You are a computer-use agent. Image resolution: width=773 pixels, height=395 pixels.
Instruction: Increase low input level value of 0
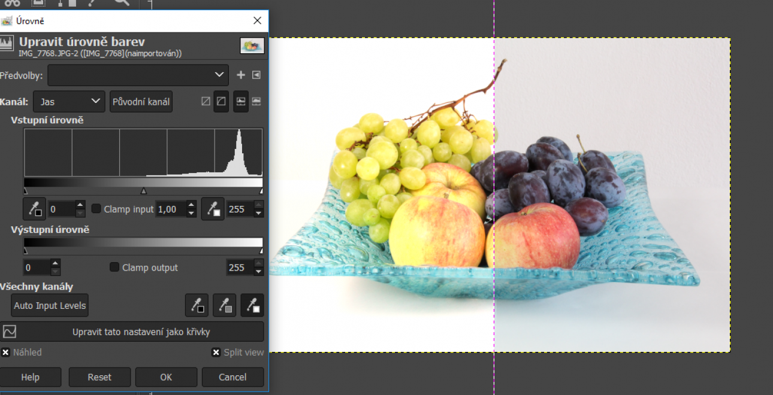tap(80, 205)
